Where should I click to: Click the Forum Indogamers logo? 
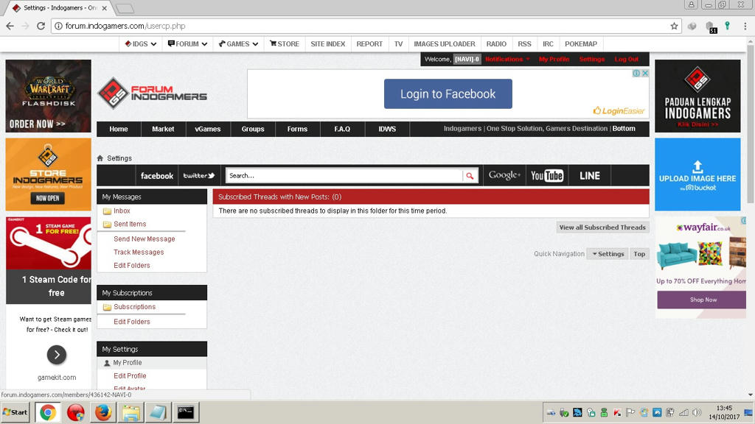pos(153,93)
